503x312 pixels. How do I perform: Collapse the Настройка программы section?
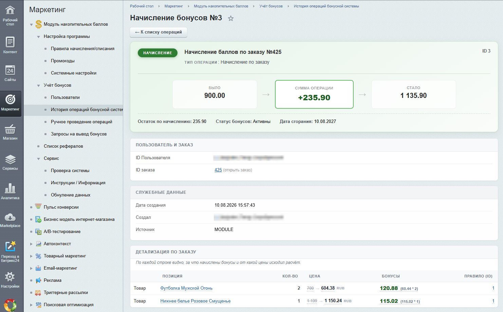coord(38,37)
